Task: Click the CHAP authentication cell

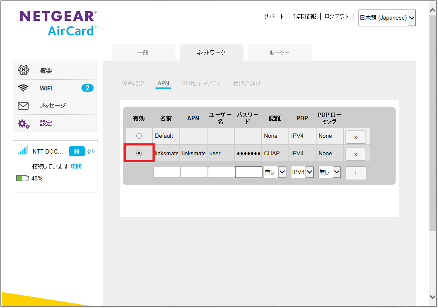Action: click(275, 153)
